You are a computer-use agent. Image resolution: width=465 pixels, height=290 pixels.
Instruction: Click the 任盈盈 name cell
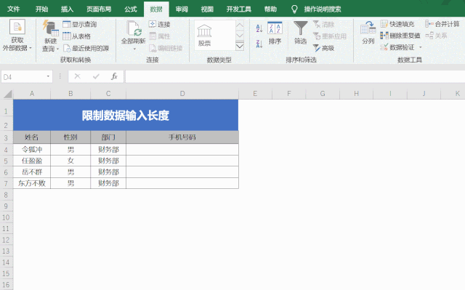[32, 161]
